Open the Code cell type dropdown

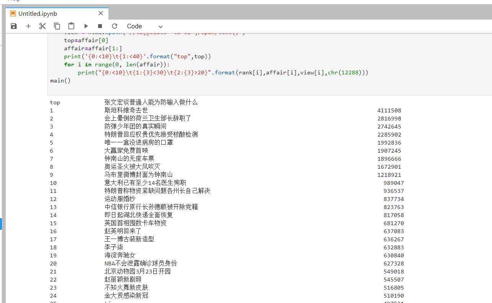click(145, 26)
